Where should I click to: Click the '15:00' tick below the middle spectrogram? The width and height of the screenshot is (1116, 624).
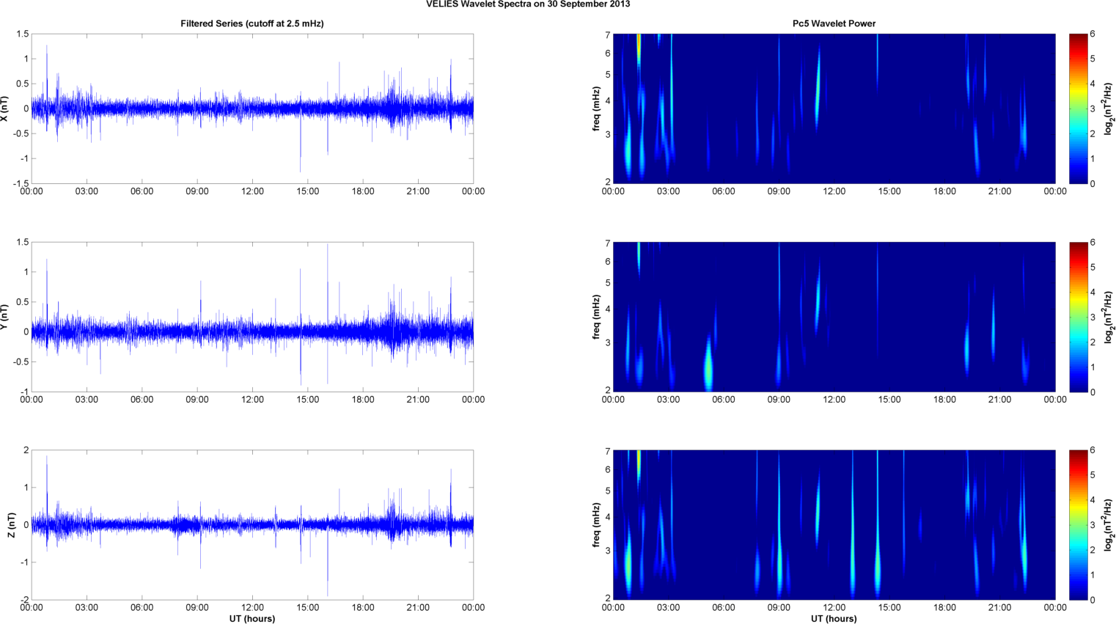pyautogui.click(x=889, y=400)
